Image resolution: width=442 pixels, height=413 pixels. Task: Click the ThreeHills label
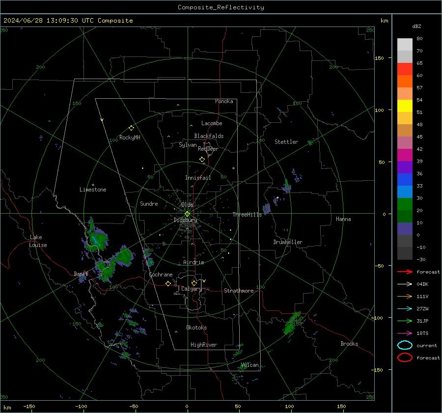(x=247, y=215)
